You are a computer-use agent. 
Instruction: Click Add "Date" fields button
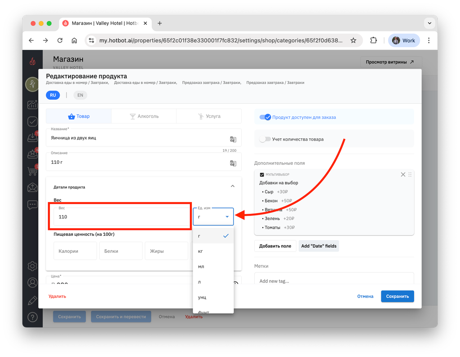pyautogui.click(x=318, y=246)
